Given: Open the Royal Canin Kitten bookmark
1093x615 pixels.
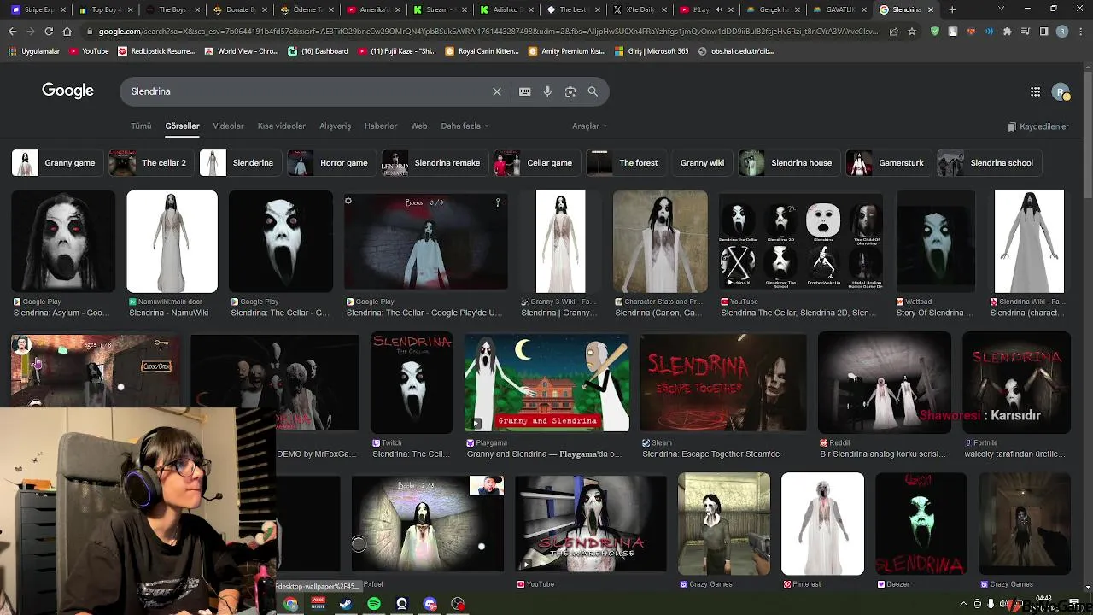Looking at the screenshot, I should pyautogui.click(x=482, y=51).
